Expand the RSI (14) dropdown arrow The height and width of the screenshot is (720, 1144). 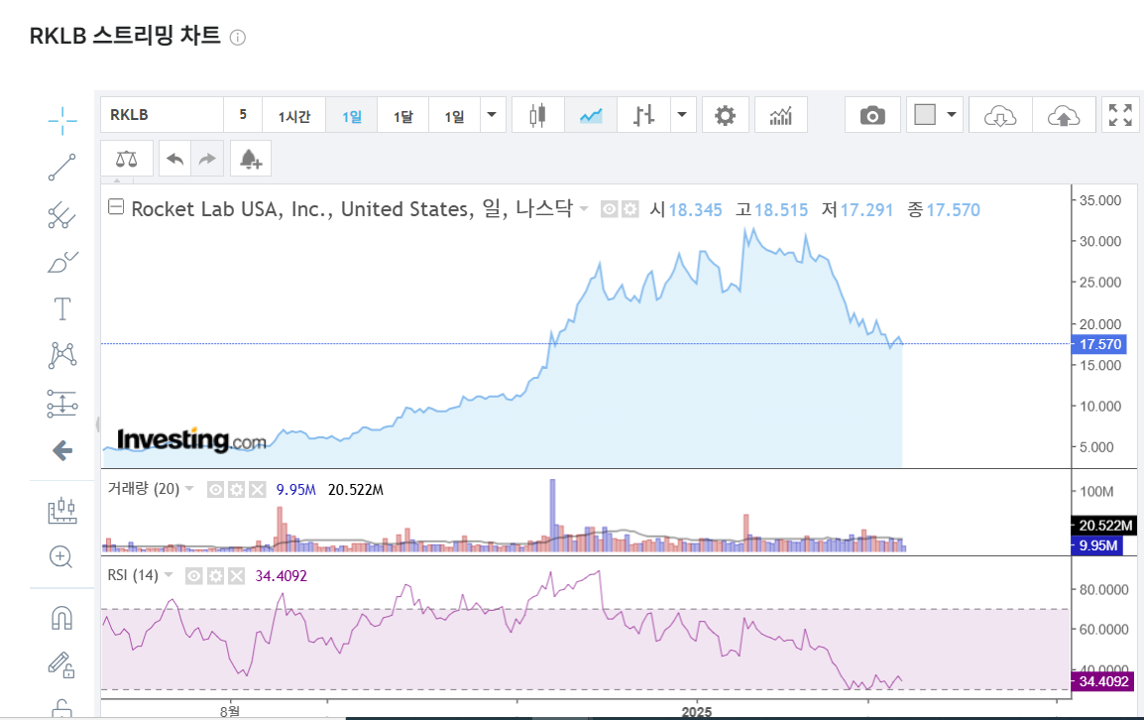point(169,575)
